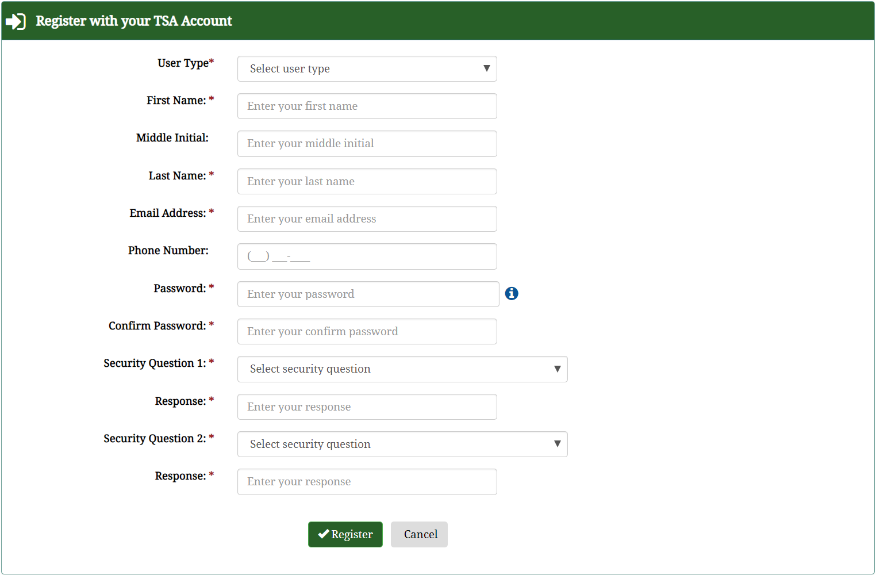Click the Confirm Password label
876x575 pixels.
[157, 326]
